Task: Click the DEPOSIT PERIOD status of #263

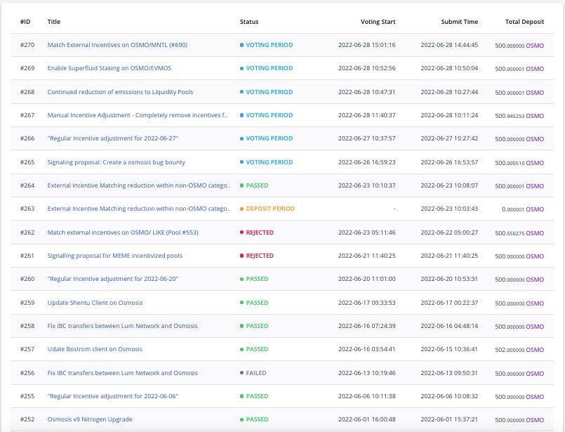Action: tap(267, 209)
